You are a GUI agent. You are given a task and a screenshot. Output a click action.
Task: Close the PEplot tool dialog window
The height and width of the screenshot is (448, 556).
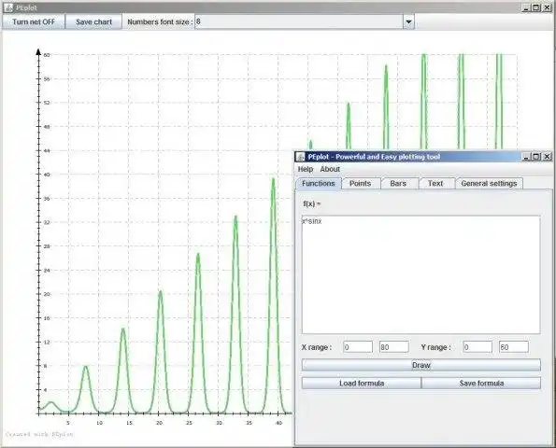[548, 157]
